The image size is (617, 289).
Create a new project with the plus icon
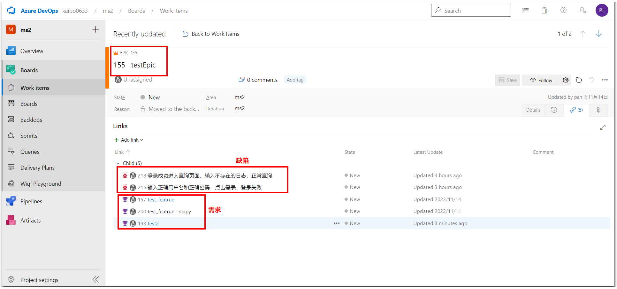pos(95,29)
